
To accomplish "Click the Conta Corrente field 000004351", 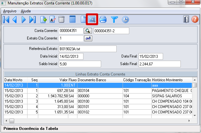I will pos(71,31).
